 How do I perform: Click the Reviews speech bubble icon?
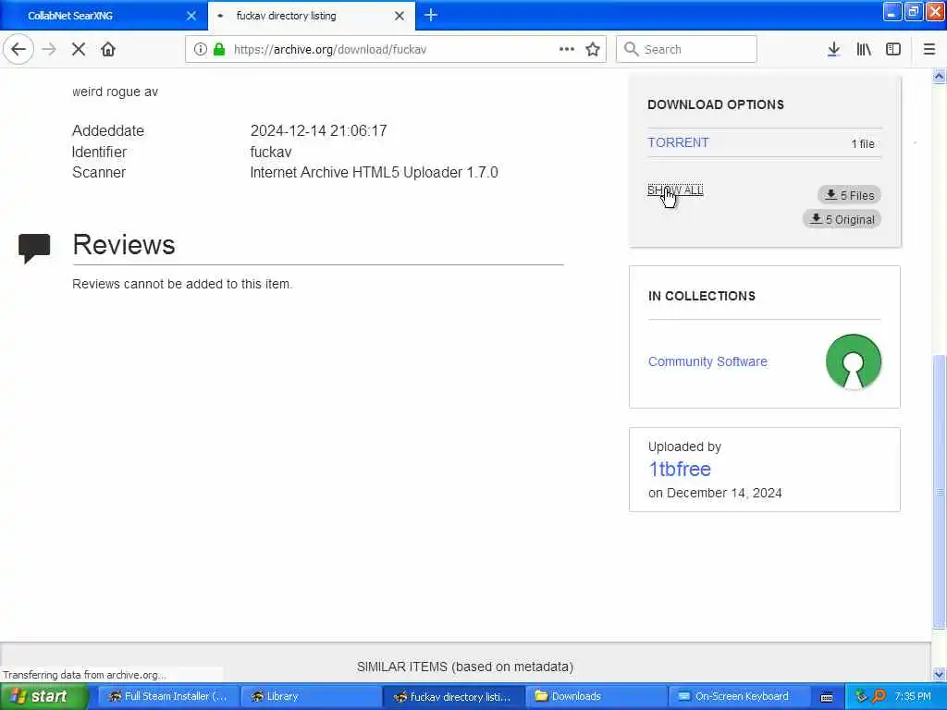[x=34, y=248]
